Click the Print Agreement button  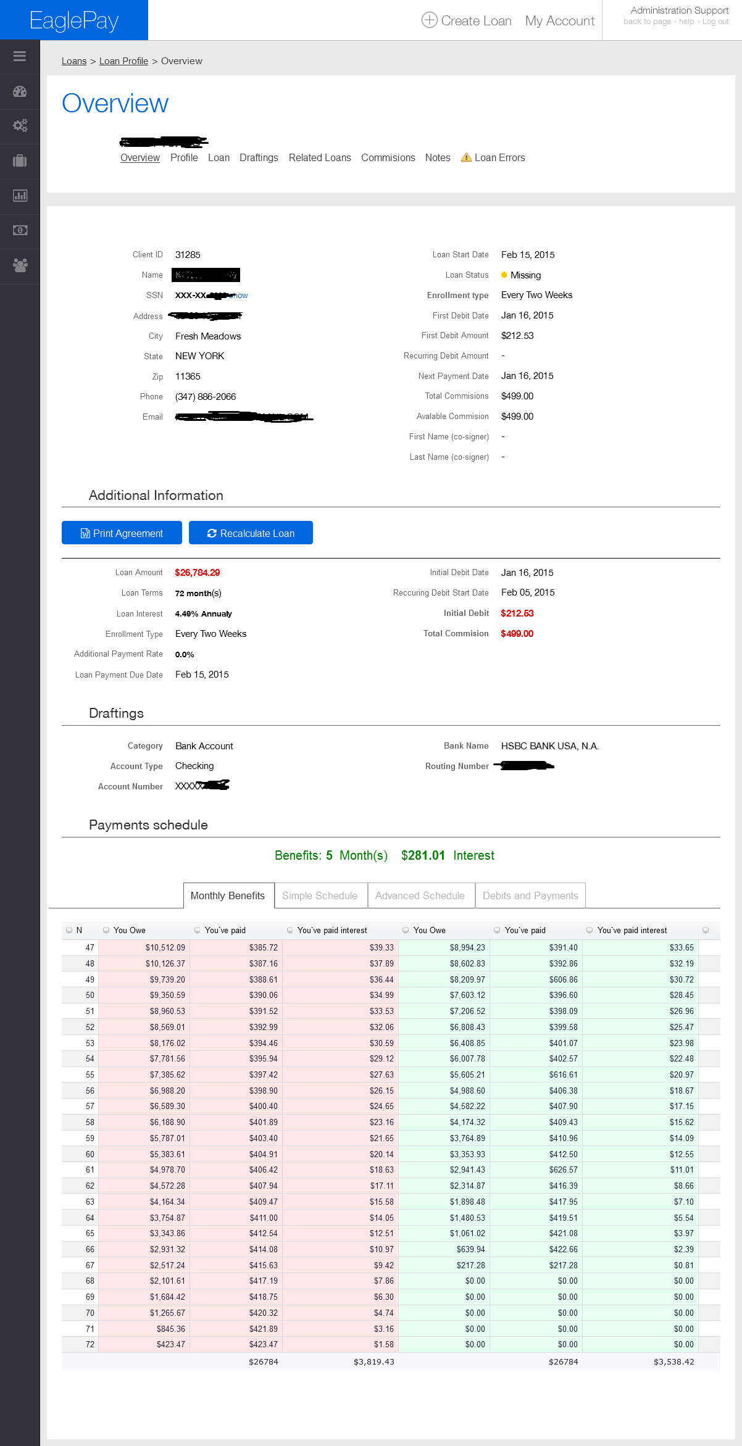(x=122, y=533)
